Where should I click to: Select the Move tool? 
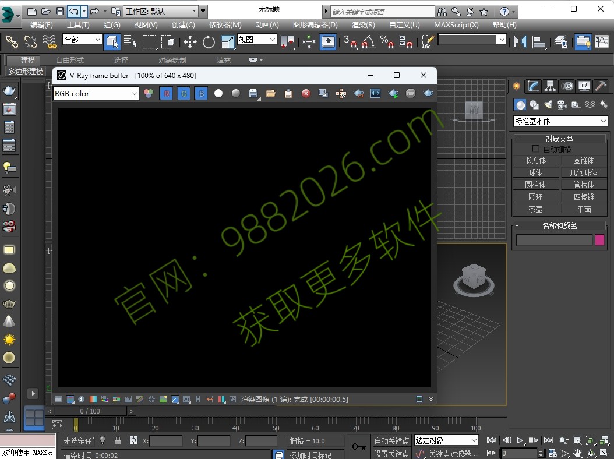[x=190, y=41]
